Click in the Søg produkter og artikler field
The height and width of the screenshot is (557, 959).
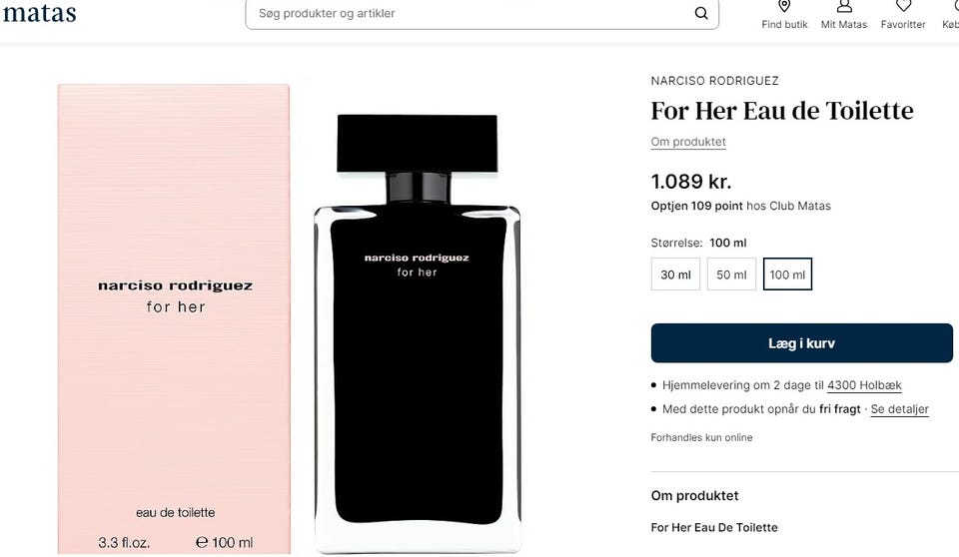tap(471, 13)
